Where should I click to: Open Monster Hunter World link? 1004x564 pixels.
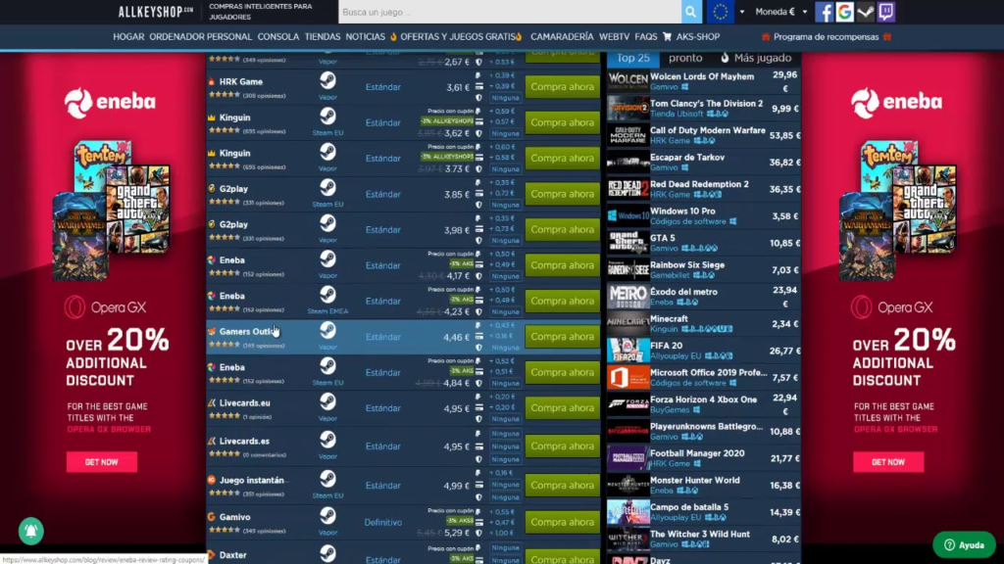(x=695, y=480)
